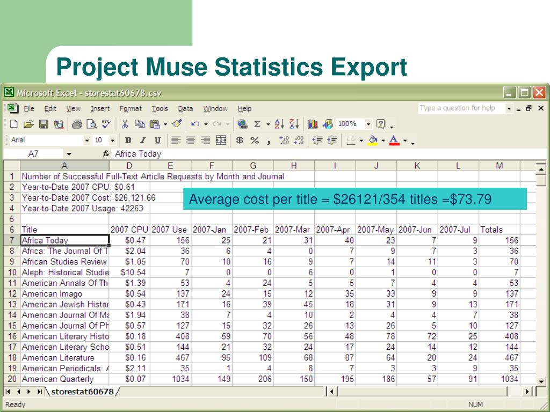Cut selection with the scissors icon

click(x=125, y=124)
